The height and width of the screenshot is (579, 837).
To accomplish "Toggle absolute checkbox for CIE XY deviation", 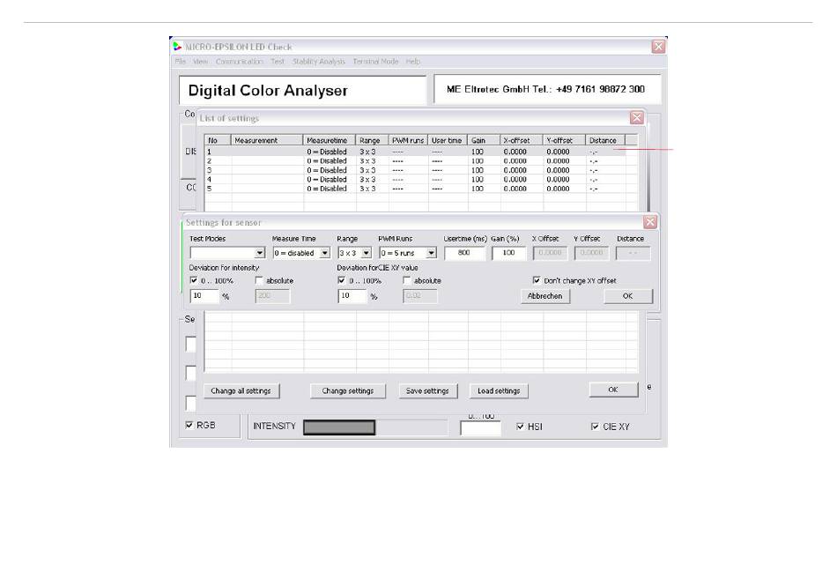I will coord(407,280).
